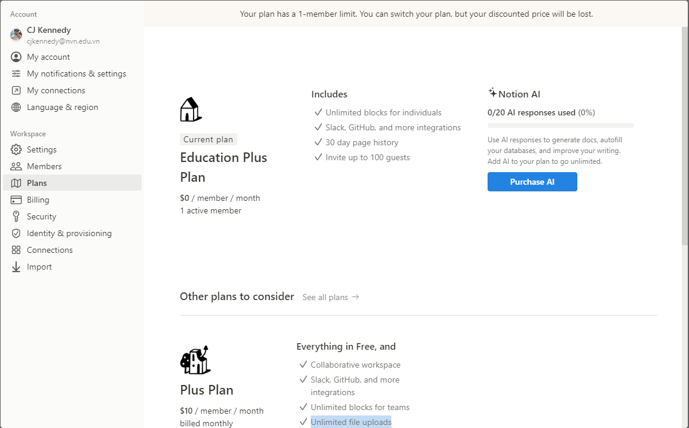Open workspace Settings gear icon
The width and height of the screenshot is (689, 428).
pyautogui.click(x=16, y=149)
